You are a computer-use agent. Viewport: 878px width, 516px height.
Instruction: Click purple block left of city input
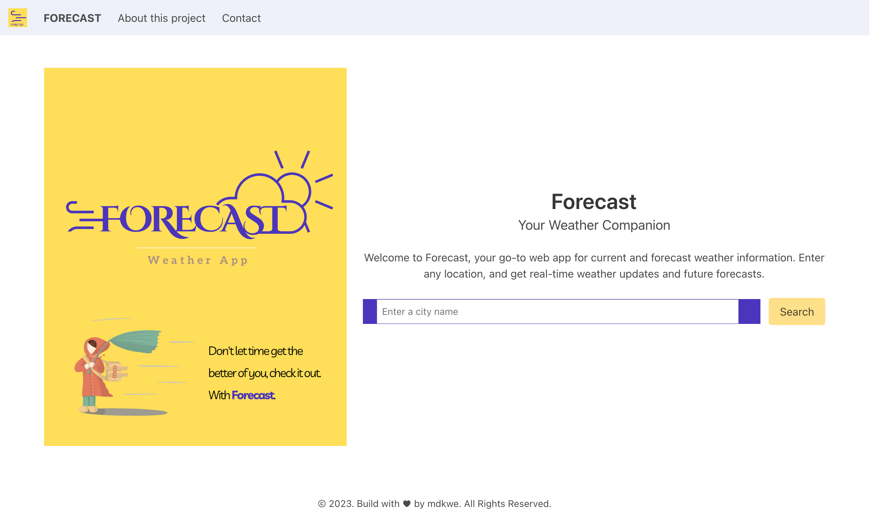[x=370, y=311]
